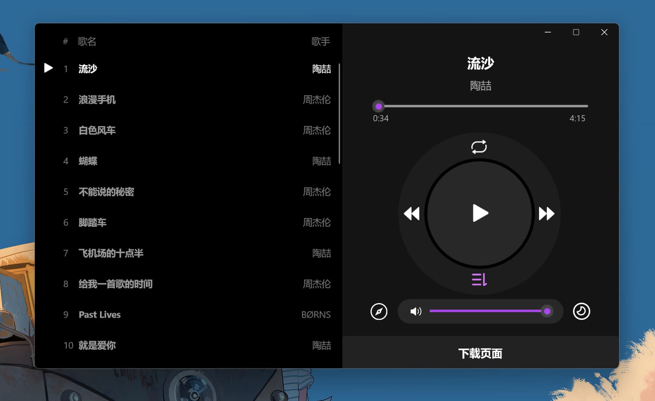
Task: Open the sleep timer clock icon
Action: coord(581,312)
